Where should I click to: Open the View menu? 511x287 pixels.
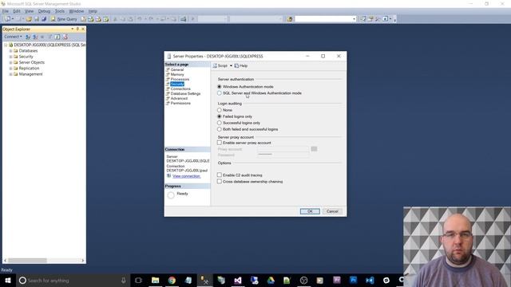[x=29, y=11]
